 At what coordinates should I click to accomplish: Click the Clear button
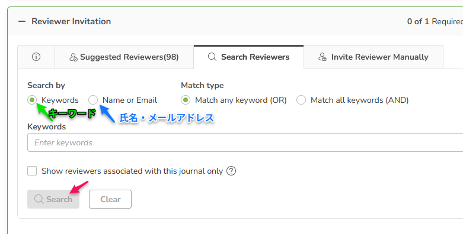110,199
